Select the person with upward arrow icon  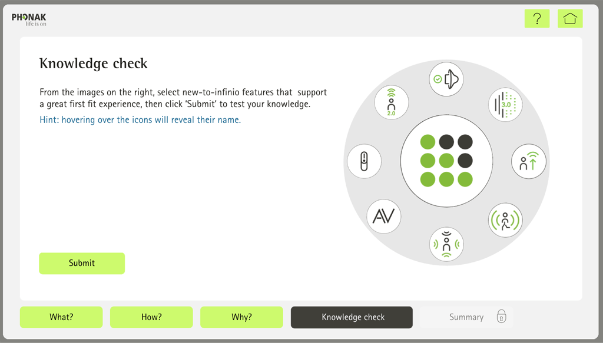coord(529,161)
